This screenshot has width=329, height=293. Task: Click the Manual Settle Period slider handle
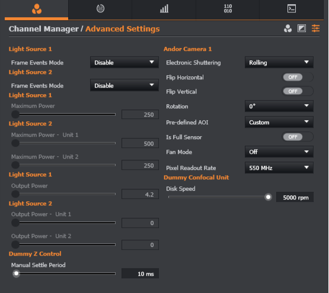coord(16,273)
